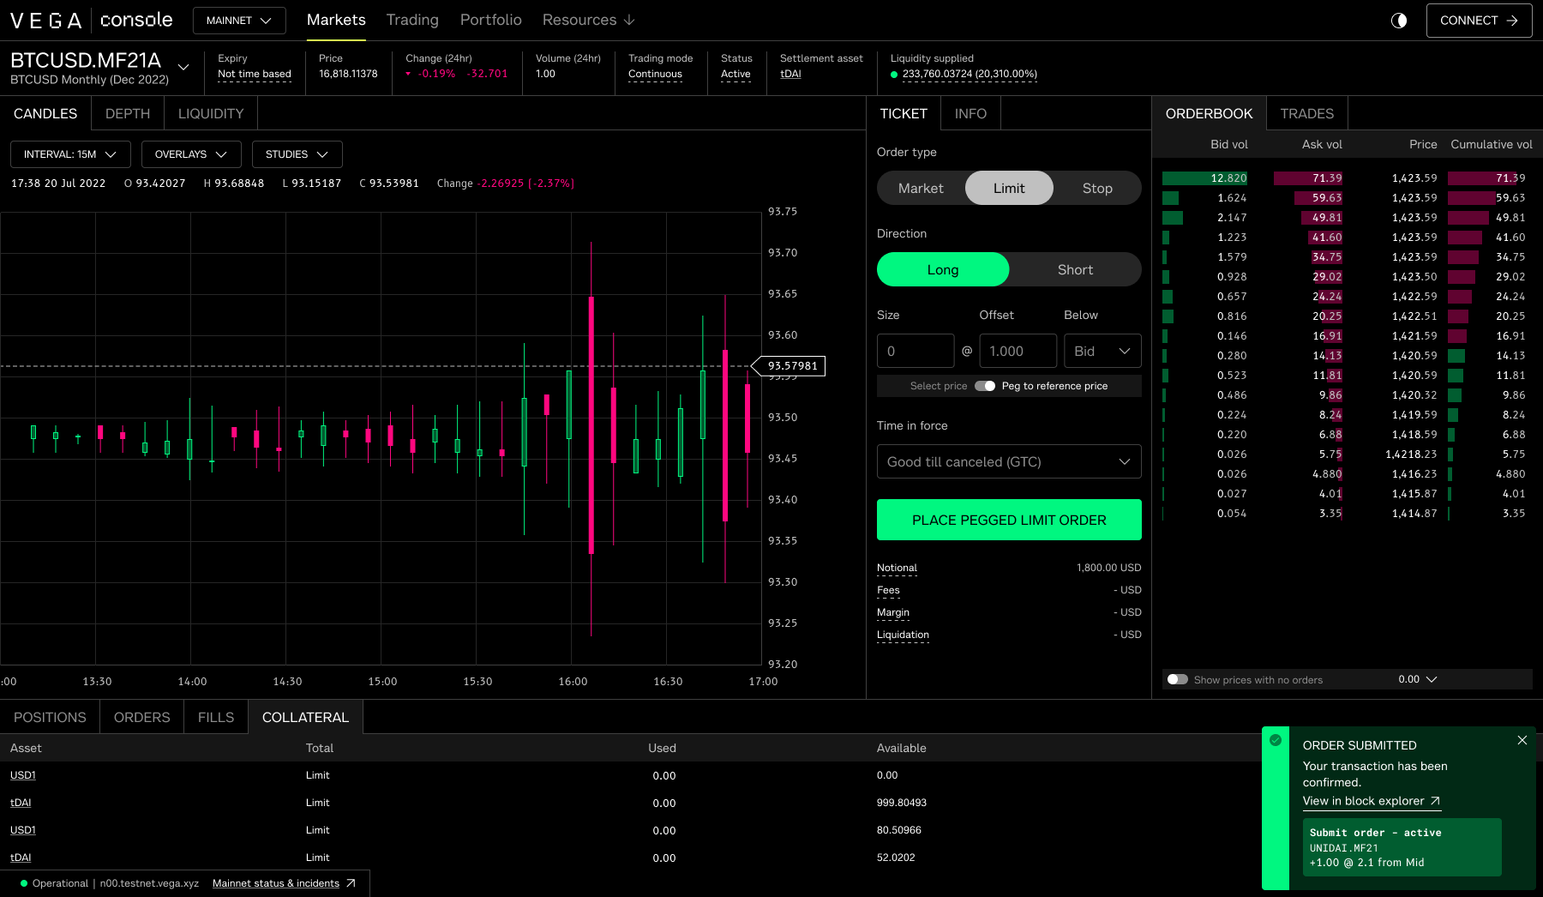Click the Size input field
Image resolution: width=1543 pixels, height=897 pixels.
pos(916,351)
